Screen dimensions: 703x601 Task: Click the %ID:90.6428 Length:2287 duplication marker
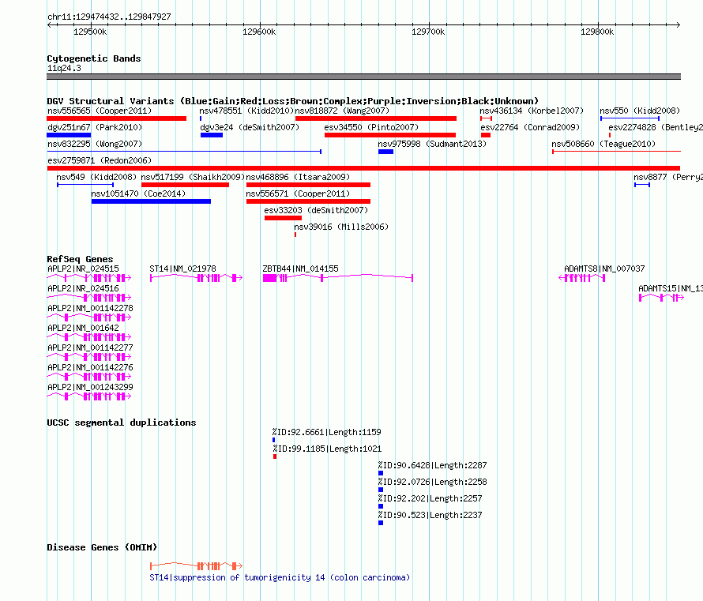tap(381, 473)
